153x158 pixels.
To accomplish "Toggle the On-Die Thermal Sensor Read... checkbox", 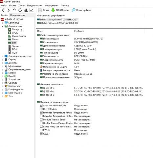I will tap(41, 123).
